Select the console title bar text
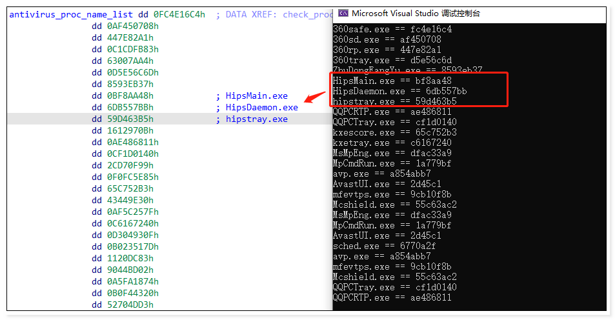615x320 pixels. [416, 13]
